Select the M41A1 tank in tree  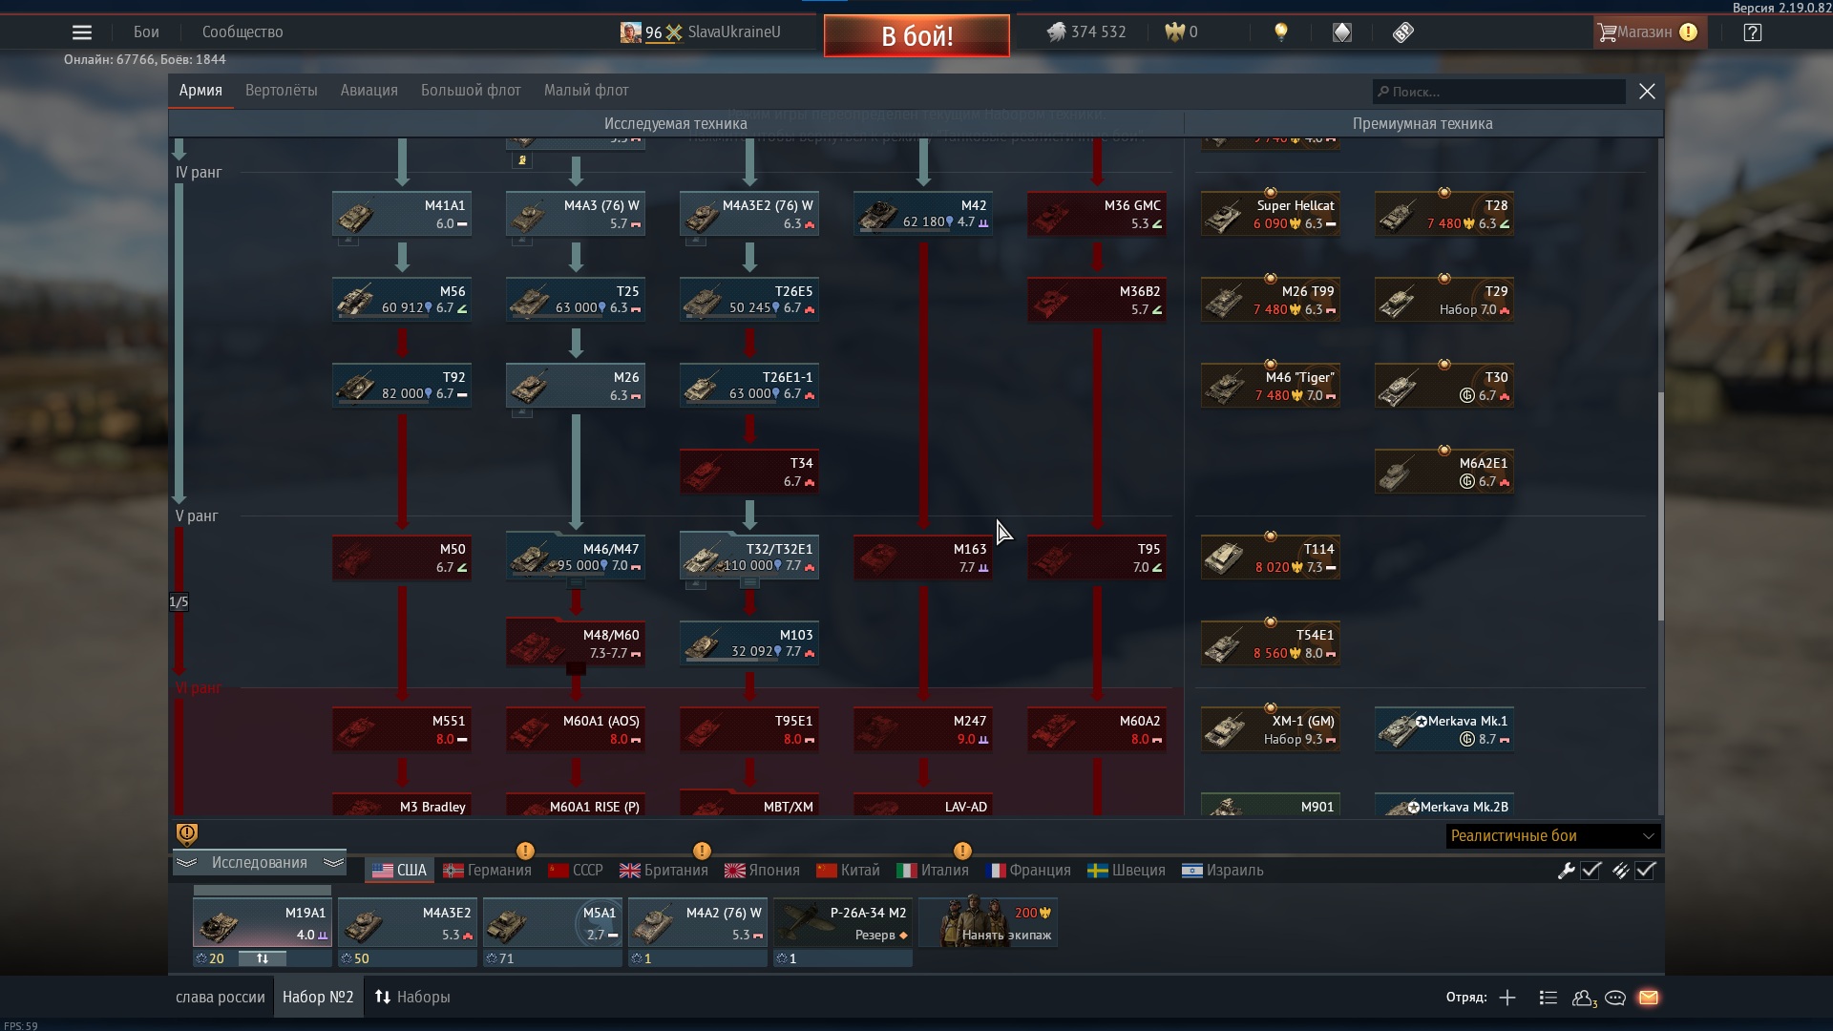click(402, 214)
